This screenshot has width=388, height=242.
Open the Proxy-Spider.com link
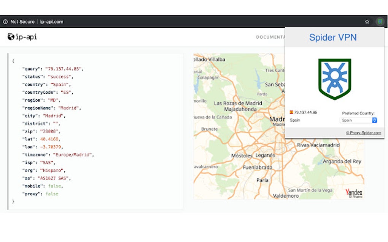click(x=363, y=133)
